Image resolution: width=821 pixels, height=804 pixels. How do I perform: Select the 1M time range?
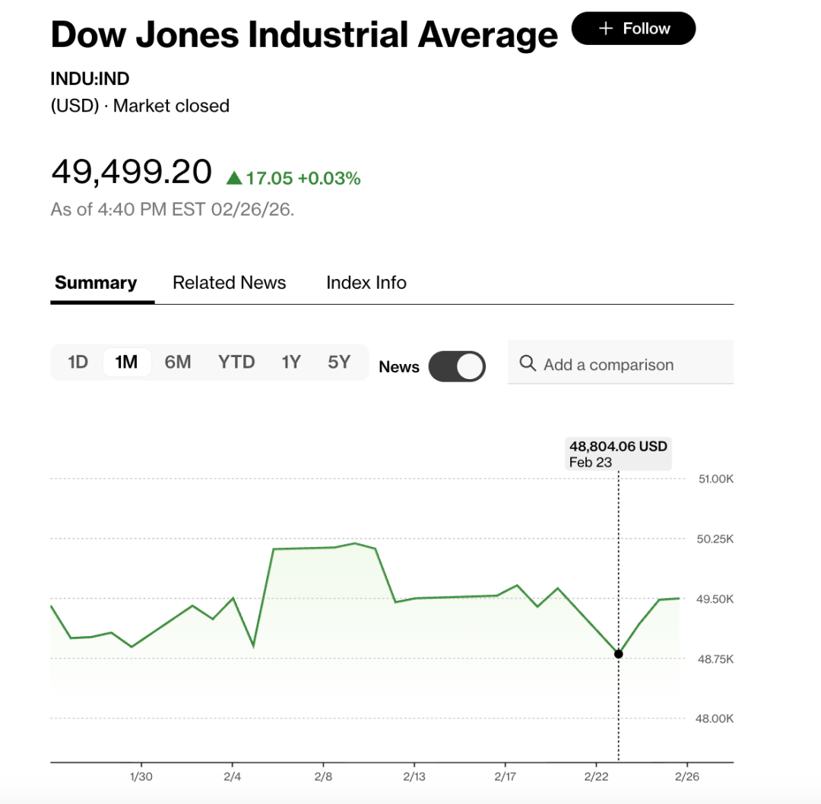[x=126, y=362]
